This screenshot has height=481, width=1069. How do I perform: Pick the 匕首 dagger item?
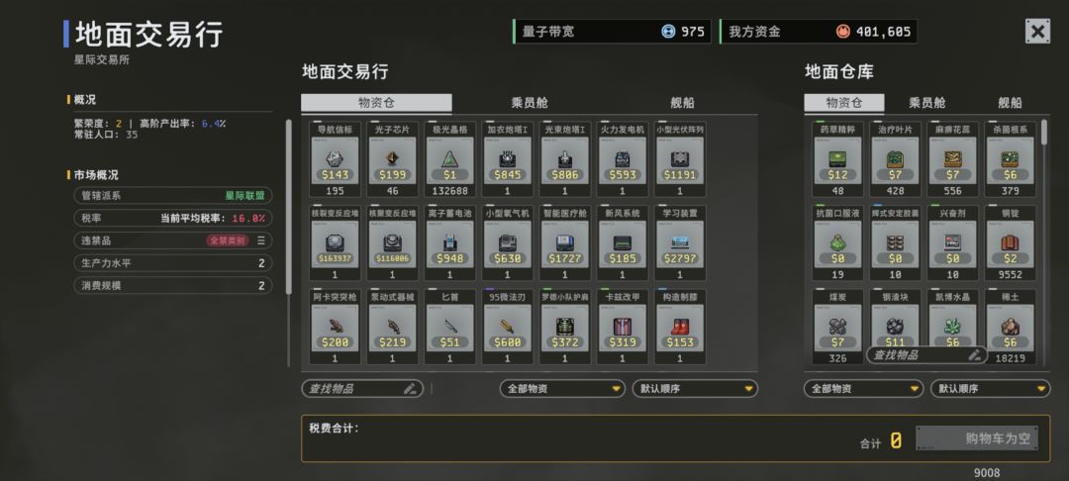coord(449,327)
